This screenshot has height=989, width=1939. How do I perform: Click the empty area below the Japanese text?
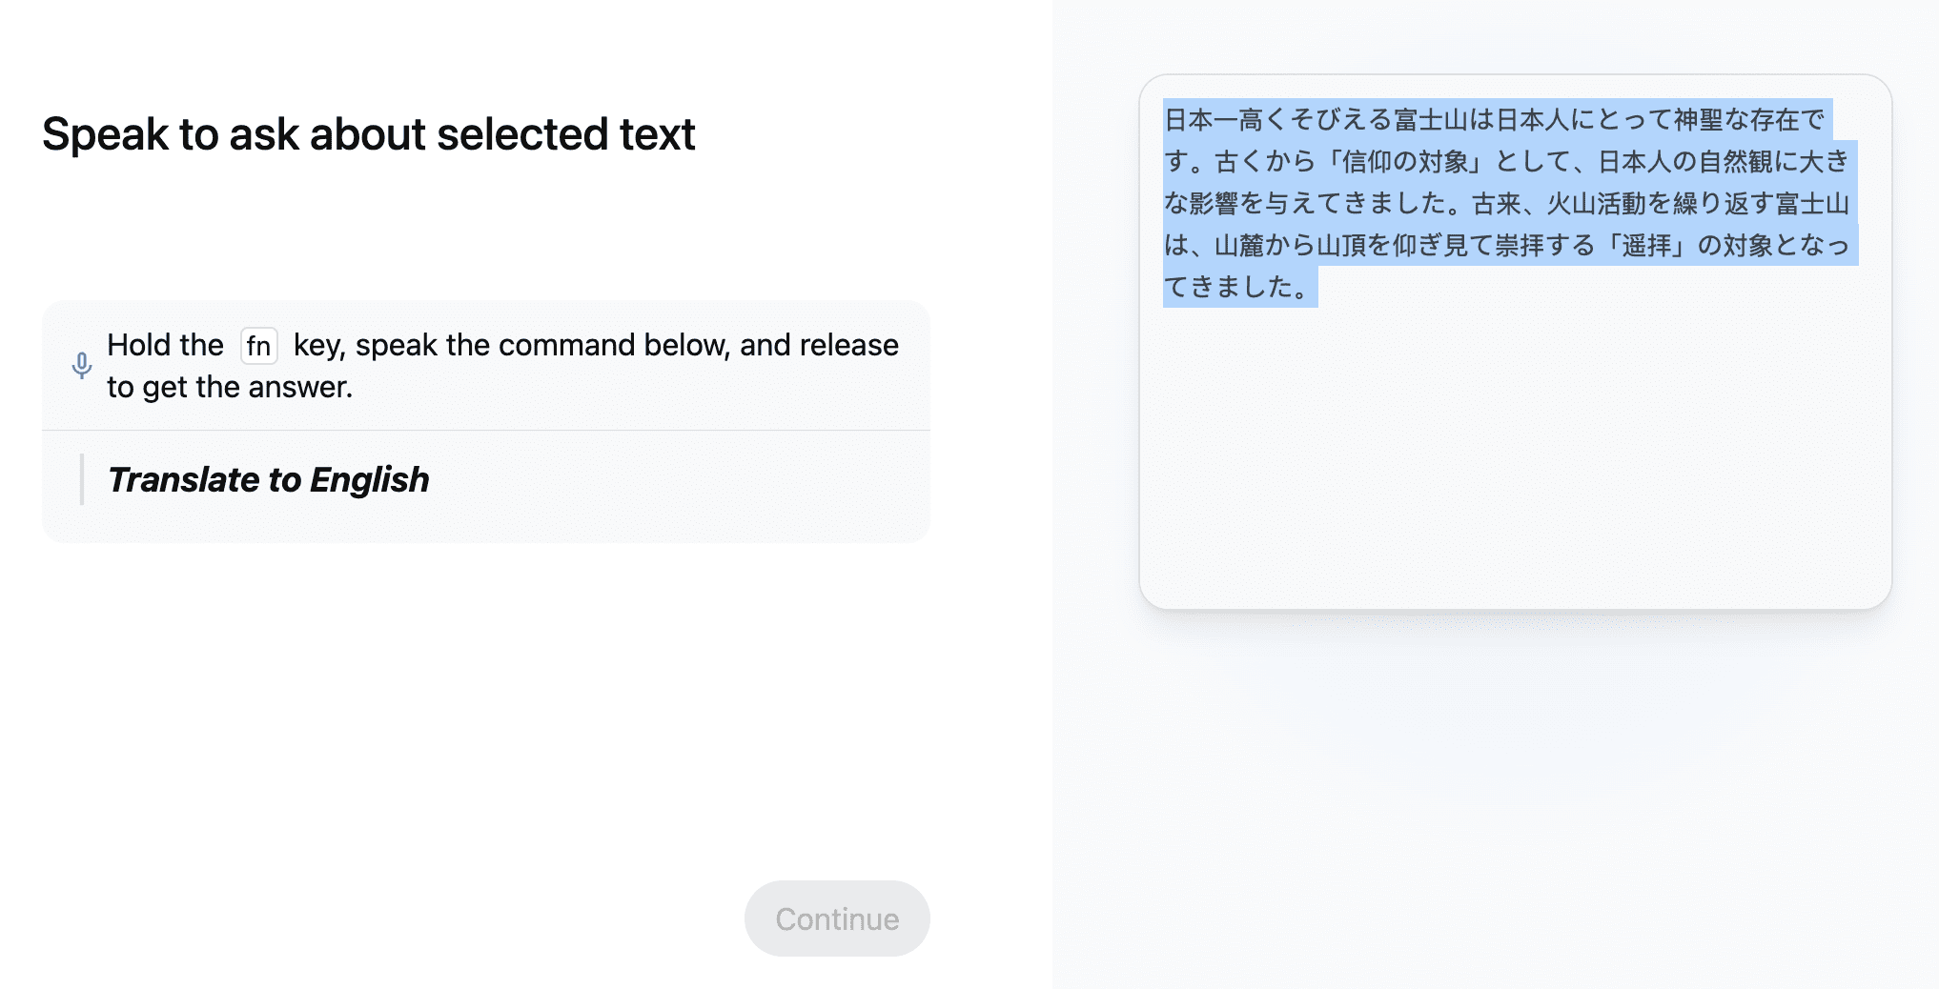[x=1514, y=457]
